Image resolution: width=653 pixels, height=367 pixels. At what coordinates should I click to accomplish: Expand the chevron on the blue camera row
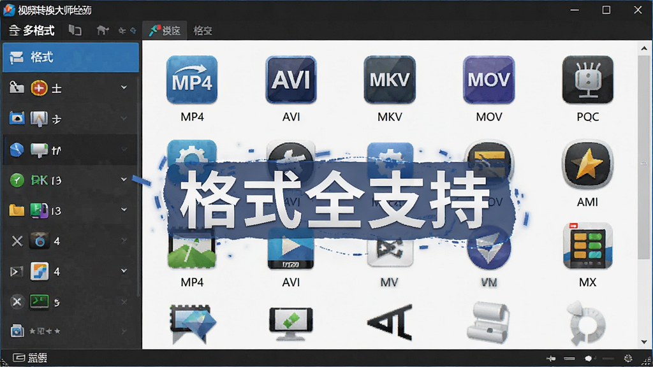(x=124, y=118)
